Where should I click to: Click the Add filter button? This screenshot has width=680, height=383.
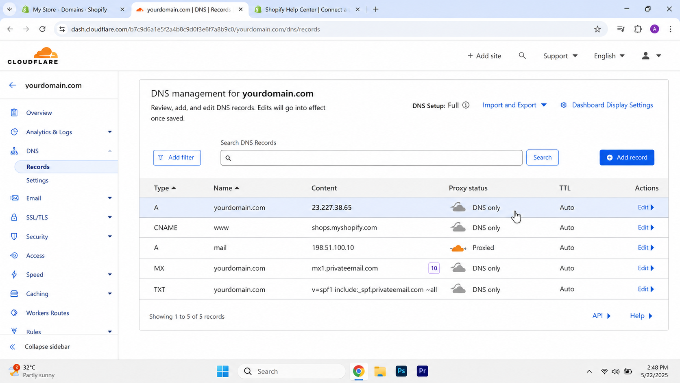[x=177, y=158]
